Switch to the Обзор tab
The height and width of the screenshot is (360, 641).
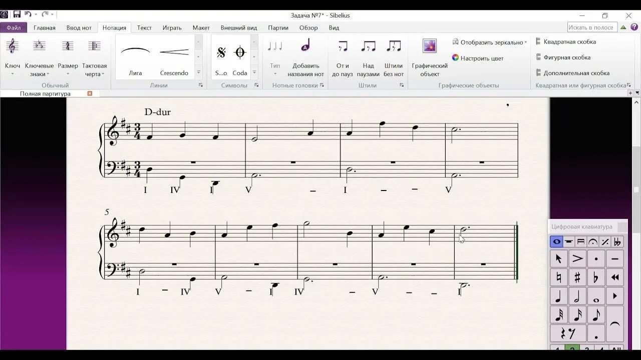click(308, 27)
